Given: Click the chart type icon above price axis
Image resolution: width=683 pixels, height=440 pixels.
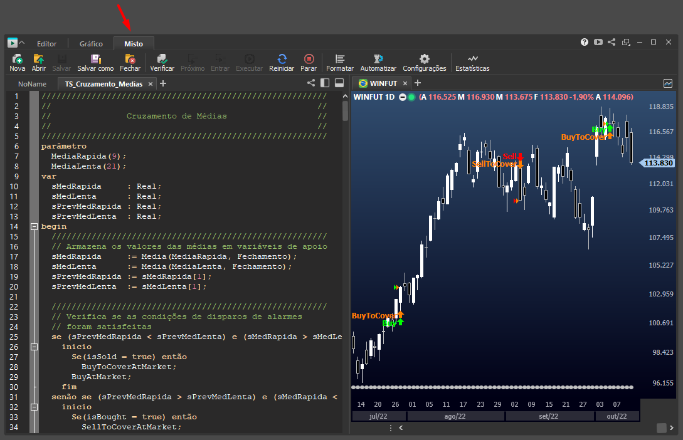Looking at the screenshot, I should tap(668, 83).
